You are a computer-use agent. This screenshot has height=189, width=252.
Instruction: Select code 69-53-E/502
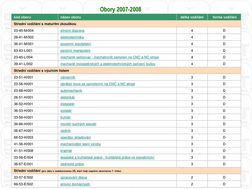coord(23,184)
